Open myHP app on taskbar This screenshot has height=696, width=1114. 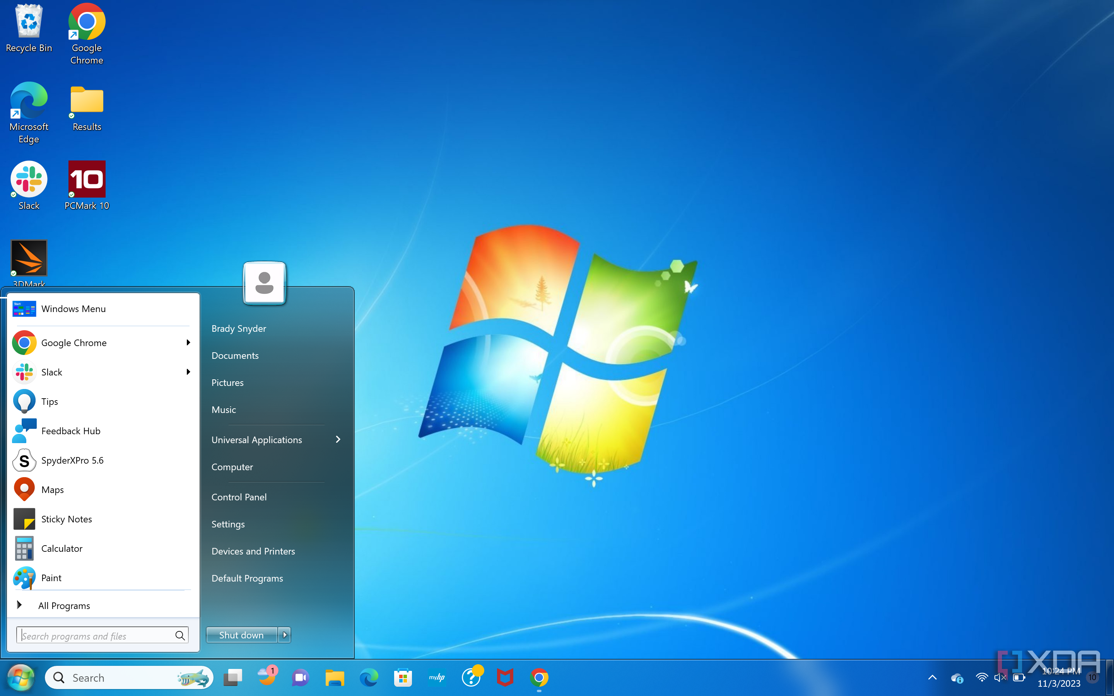tap(437, 677)
